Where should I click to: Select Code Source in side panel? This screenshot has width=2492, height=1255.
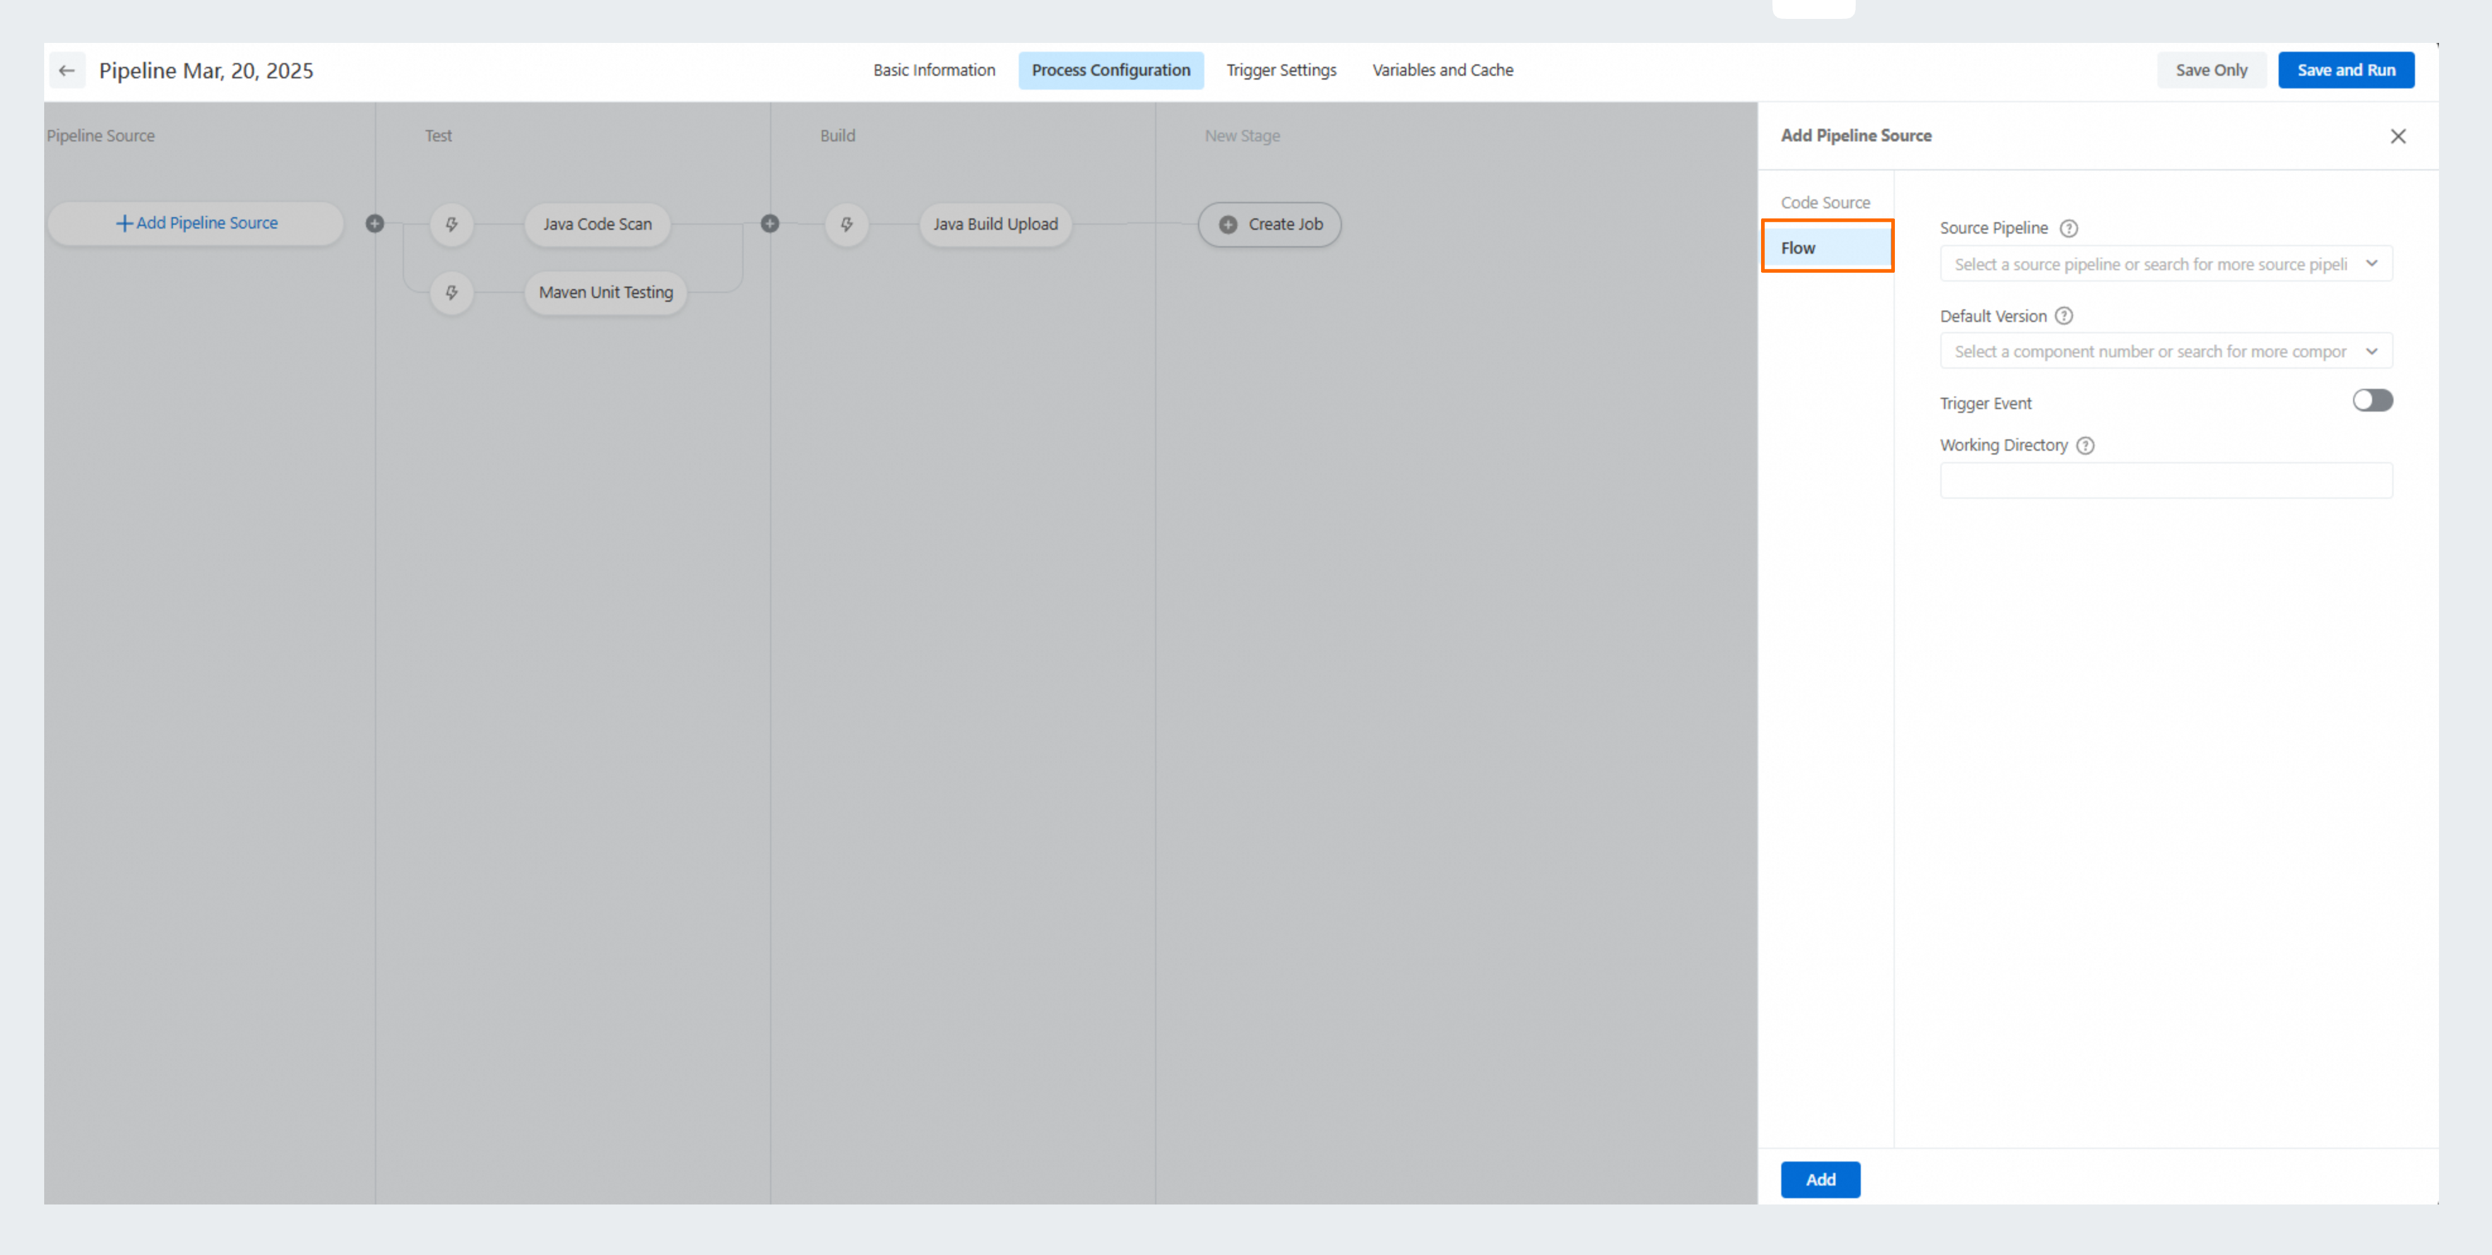(1824, 202)
